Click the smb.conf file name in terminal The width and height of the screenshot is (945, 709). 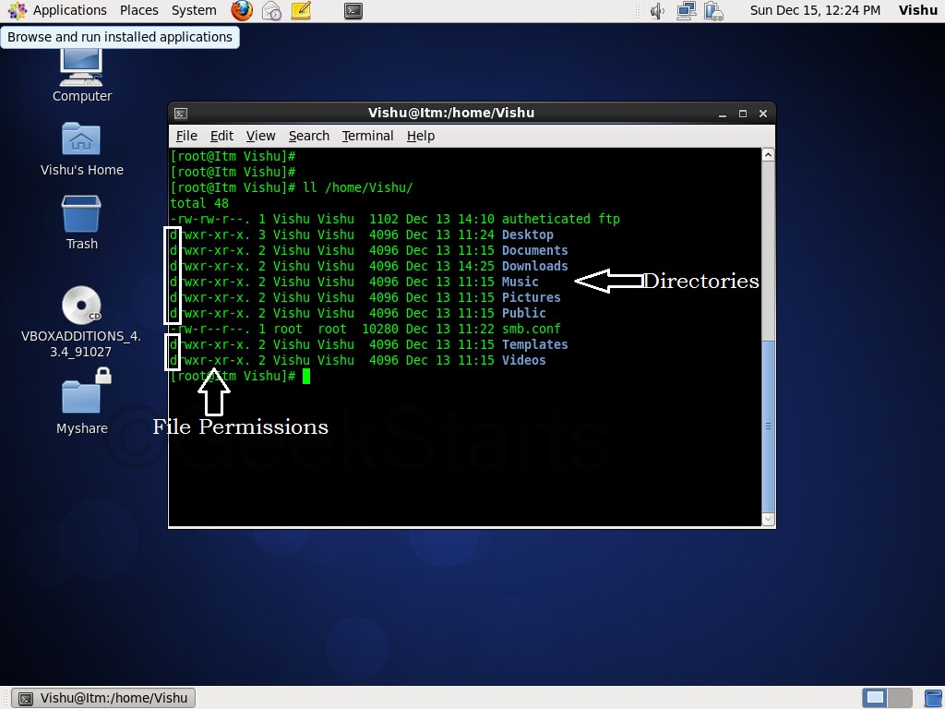tap(531, 330)
